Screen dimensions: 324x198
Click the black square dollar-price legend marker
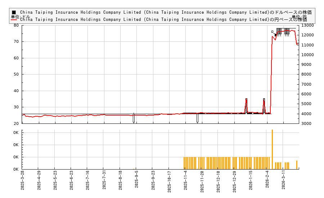click(14, 12)
